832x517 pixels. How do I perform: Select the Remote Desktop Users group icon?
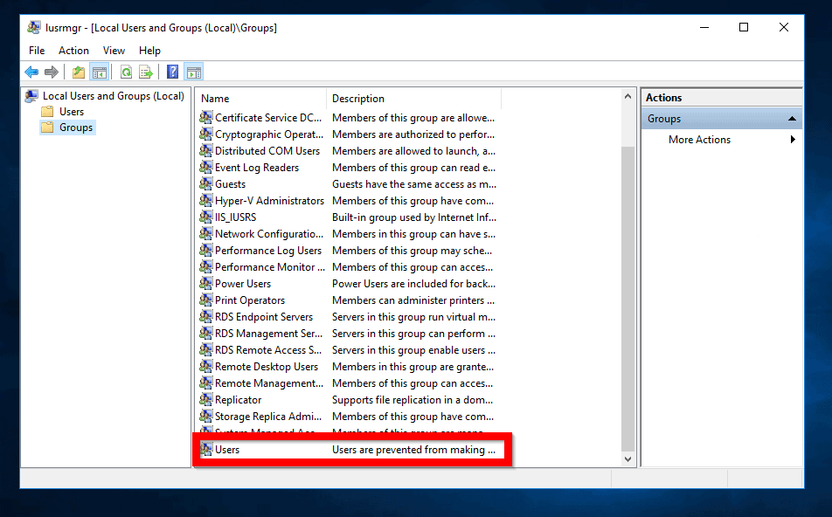coord(206,367)
